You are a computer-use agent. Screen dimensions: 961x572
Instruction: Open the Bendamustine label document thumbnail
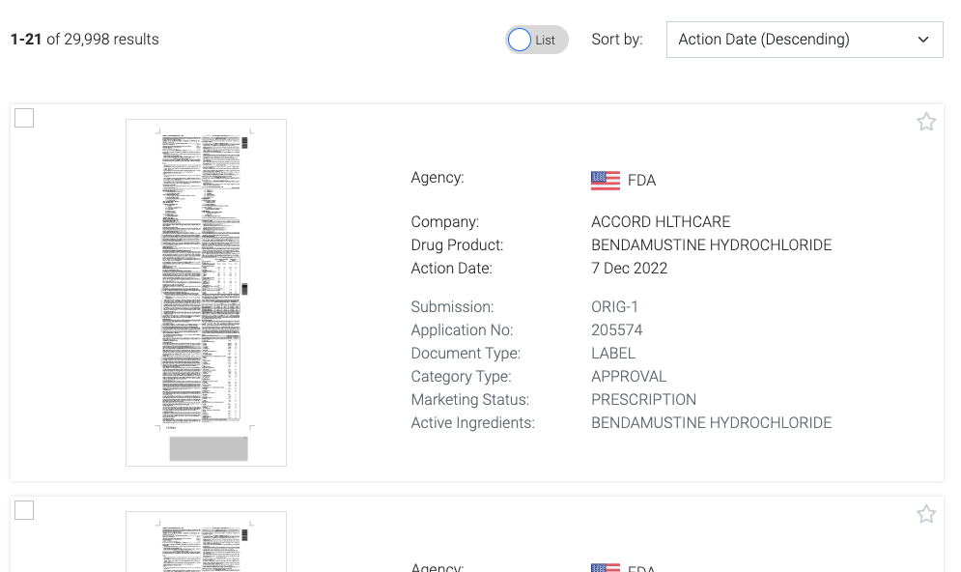[206, 293]
